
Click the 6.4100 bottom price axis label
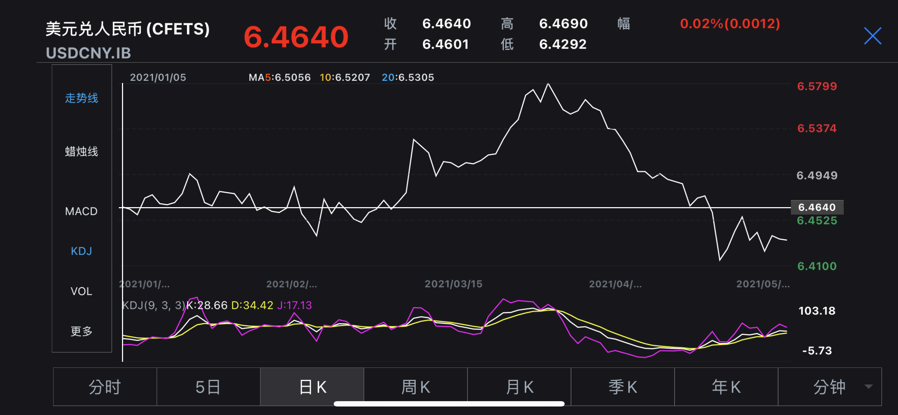817,266
